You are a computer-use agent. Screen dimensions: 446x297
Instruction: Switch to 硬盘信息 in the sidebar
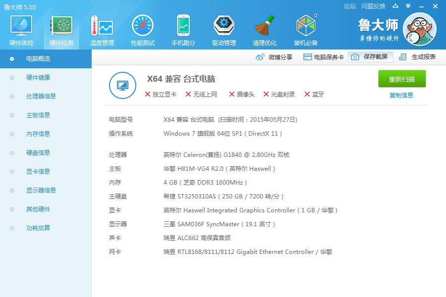click(39, 152)
